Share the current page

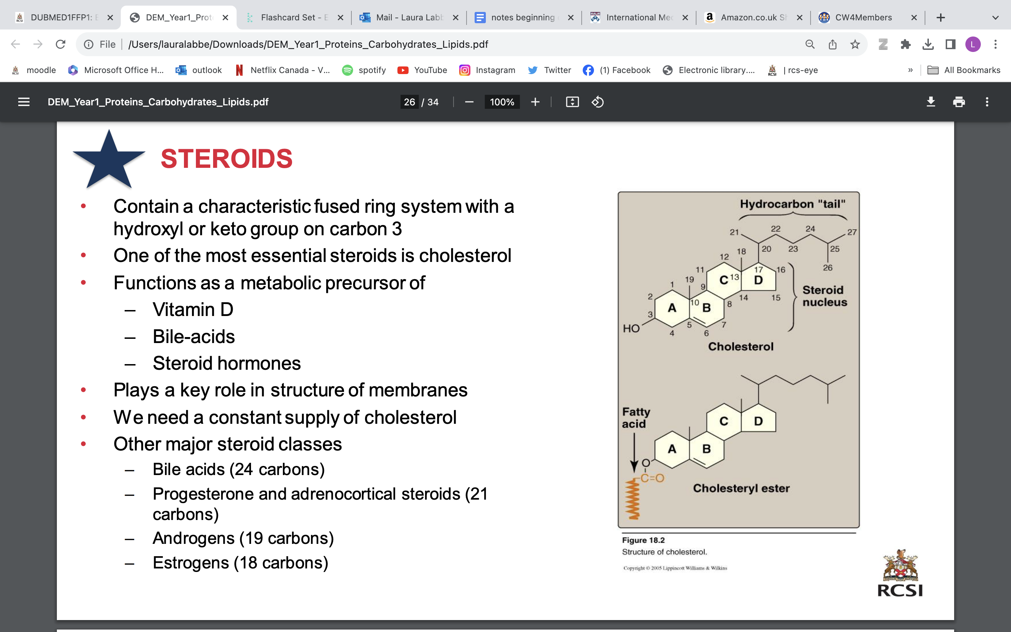tap(832, 44)
